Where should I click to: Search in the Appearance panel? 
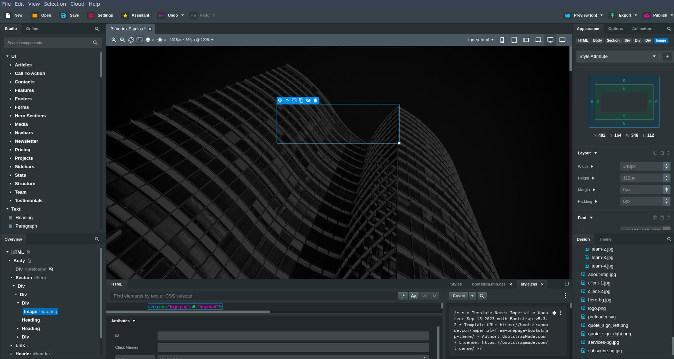[x=669, y=29]
